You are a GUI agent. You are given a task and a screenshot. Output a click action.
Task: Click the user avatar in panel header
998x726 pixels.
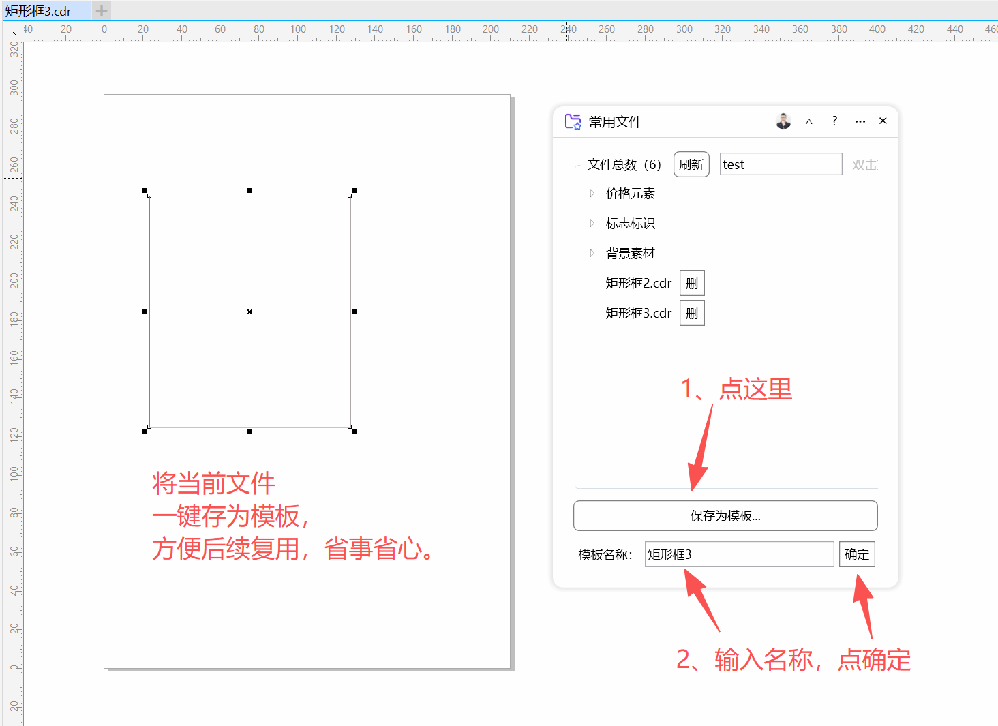(783, 121)
